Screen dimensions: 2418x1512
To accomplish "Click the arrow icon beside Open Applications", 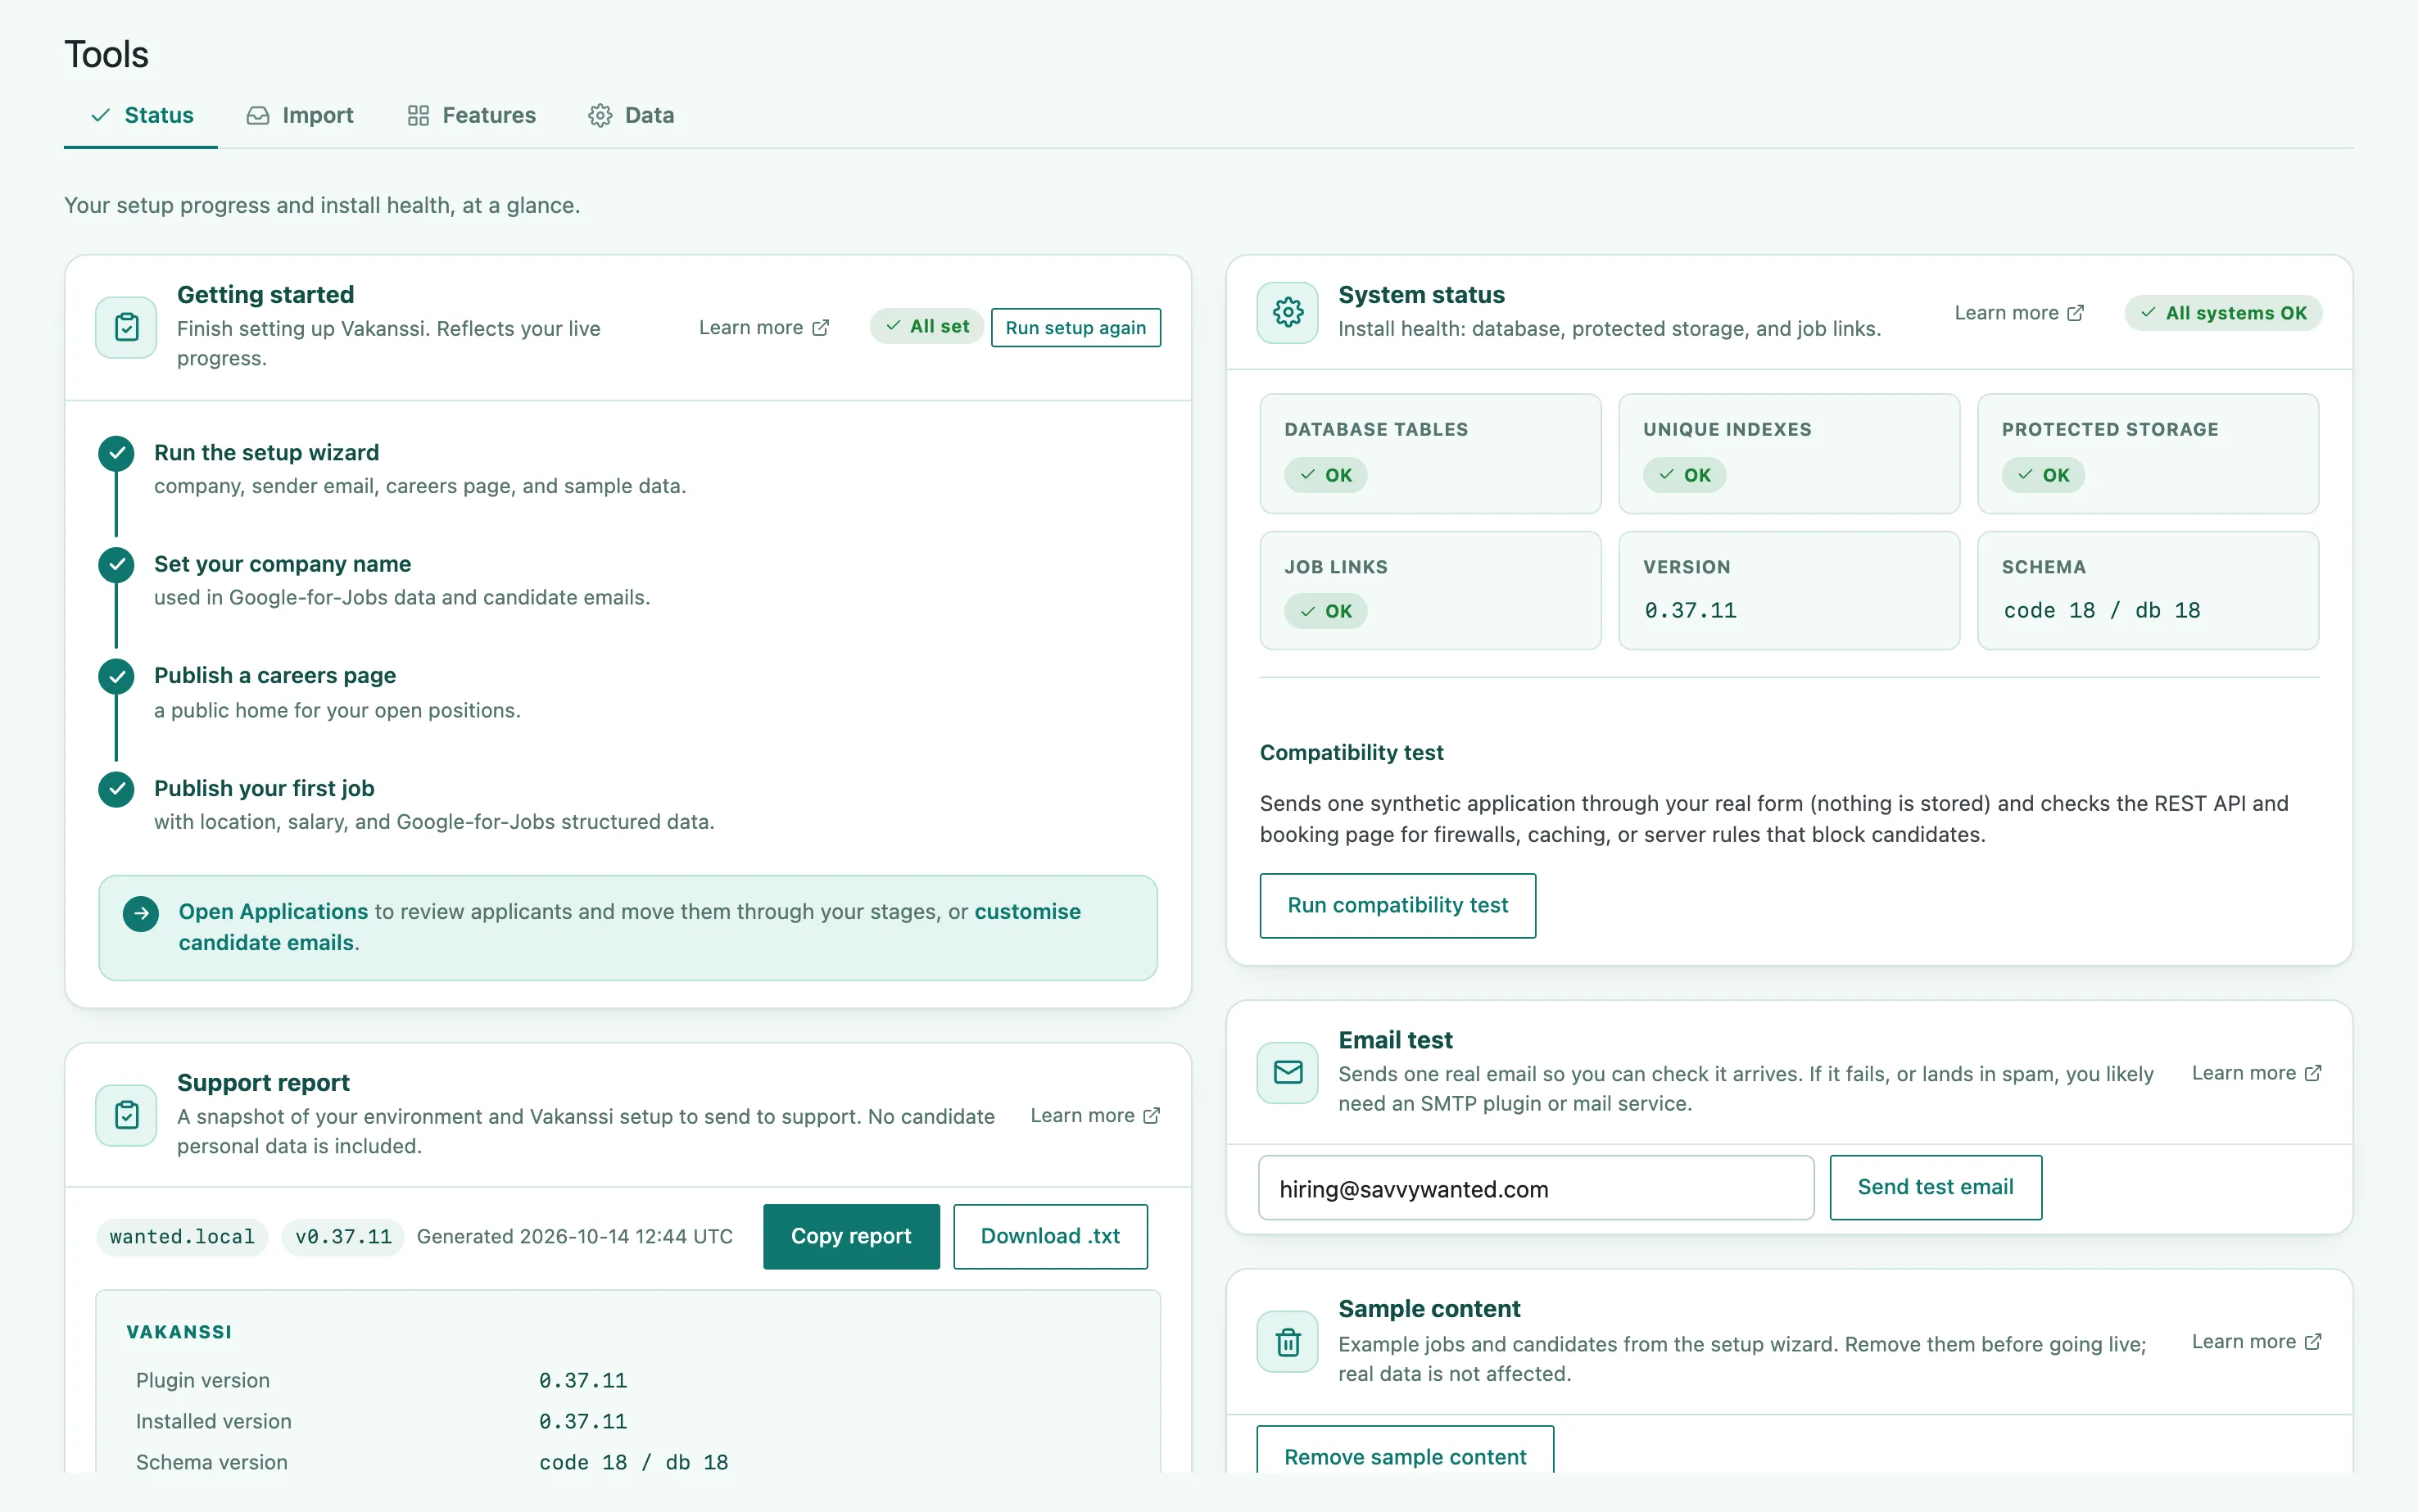I will [141, 913].
